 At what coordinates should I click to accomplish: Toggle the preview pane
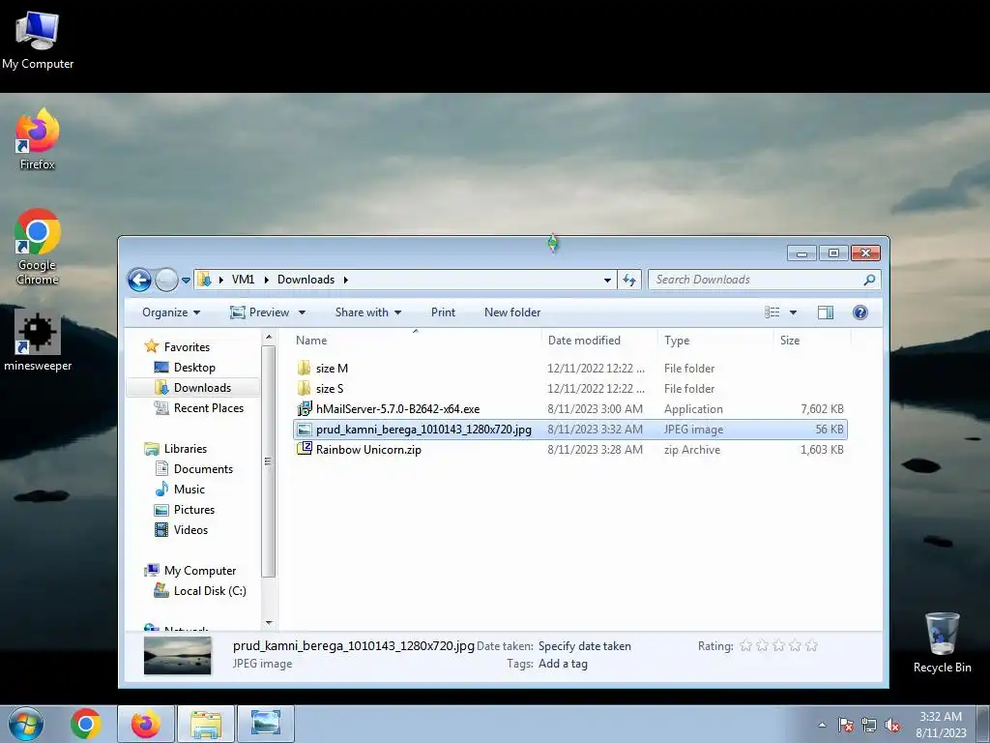(826, 312)
